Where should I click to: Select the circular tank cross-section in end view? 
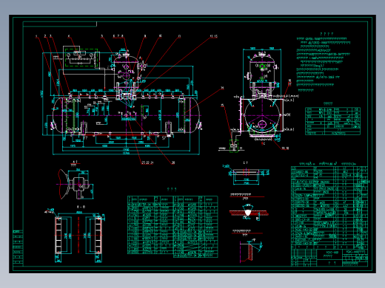pyautogui.click(x=262, y=116)
